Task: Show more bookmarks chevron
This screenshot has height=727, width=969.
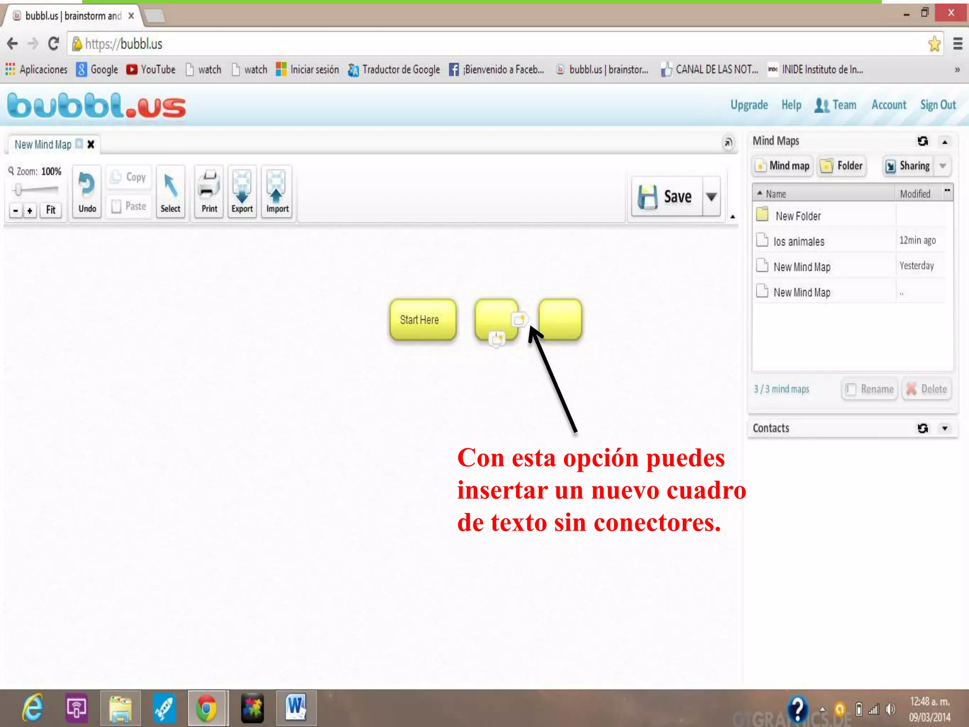Action: (957, 70)
